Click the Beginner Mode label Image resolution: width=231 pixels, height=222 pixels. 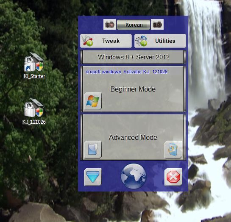tap(133, 89)
